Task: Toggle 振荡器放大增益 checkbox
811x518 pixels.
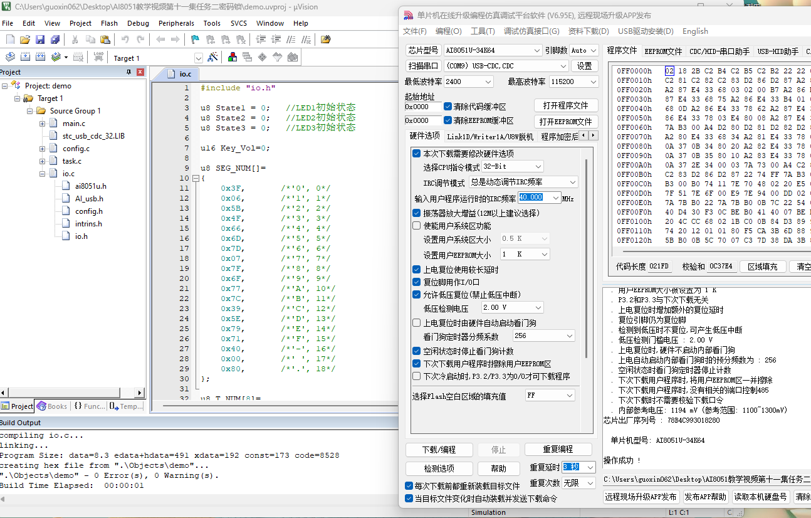Action: [x=417, y=213]
